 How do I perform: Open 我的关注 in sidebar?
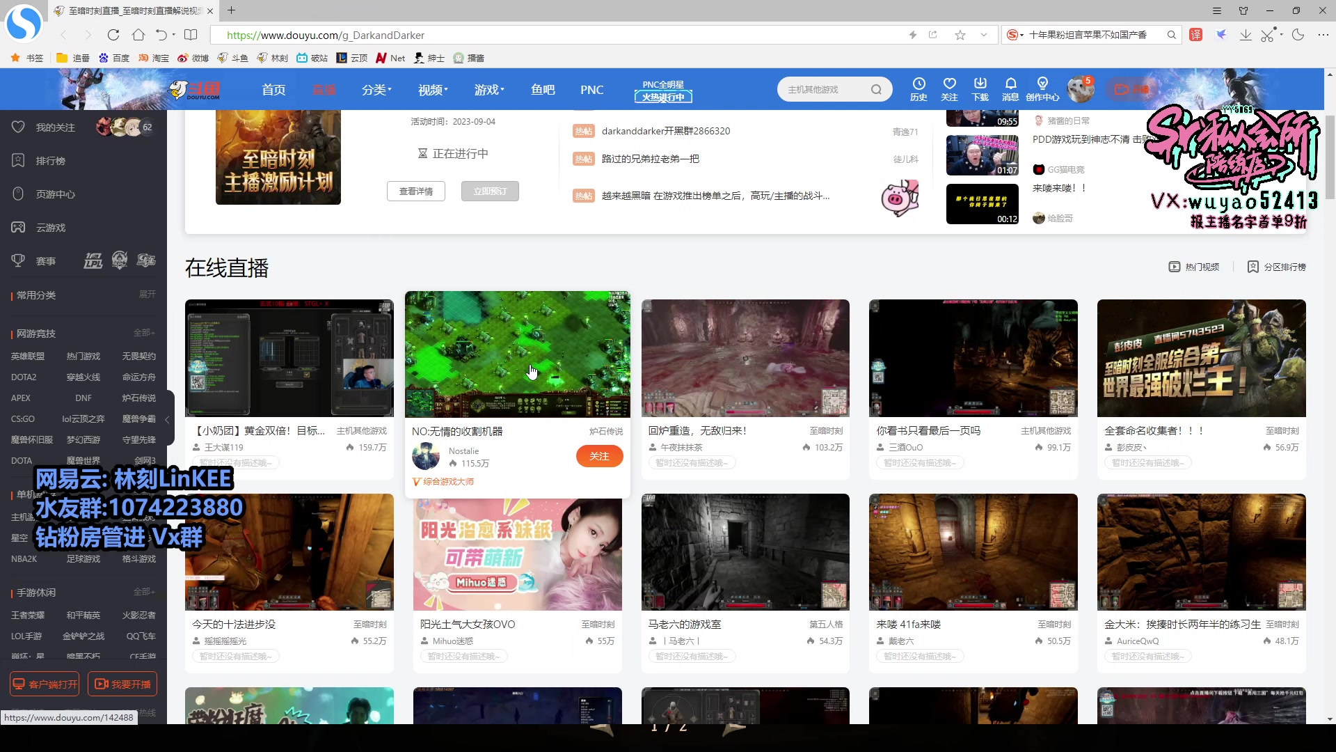pyautogui.click(x=56, y=127)
